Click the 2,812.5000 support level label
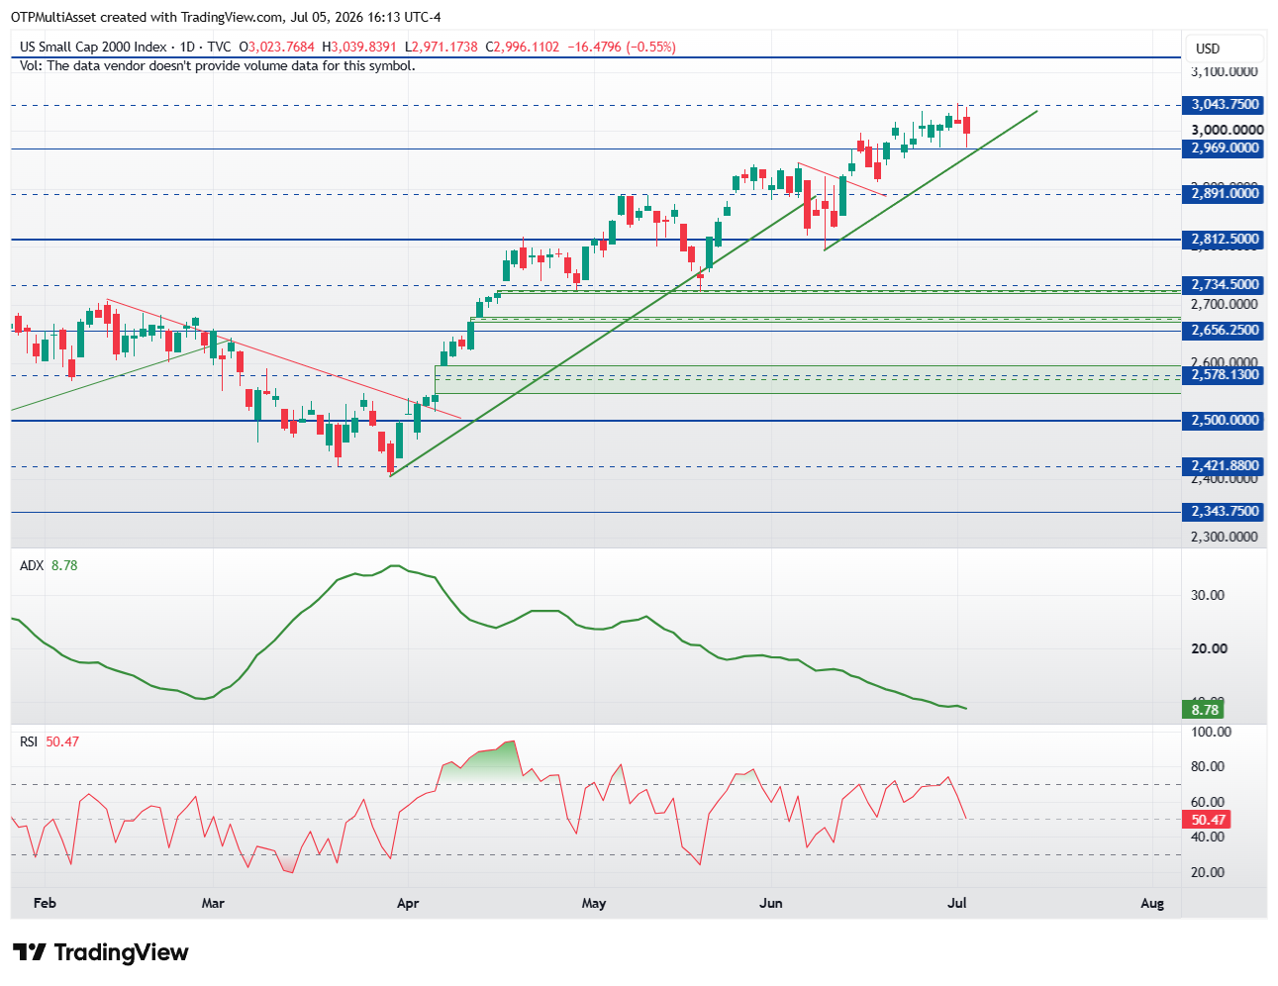Viewport: 1278px width, 986px height. tap(1225, 239)
